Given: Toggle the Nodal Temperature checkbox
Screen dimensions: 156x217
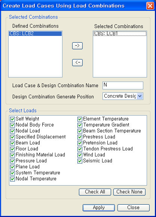Looking at the screenshot, I should tap(12, 179).
